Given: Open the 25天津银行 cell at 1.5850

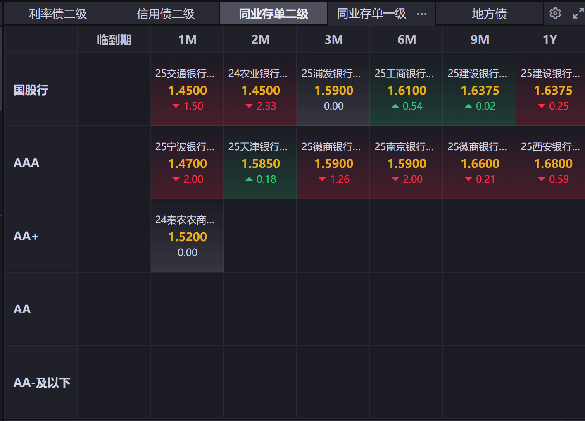Looking at the screenshot, I should 260,163.
